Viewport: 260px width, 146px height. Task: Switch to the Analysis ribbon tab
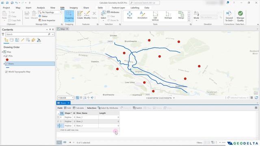[x=41, y=8]
